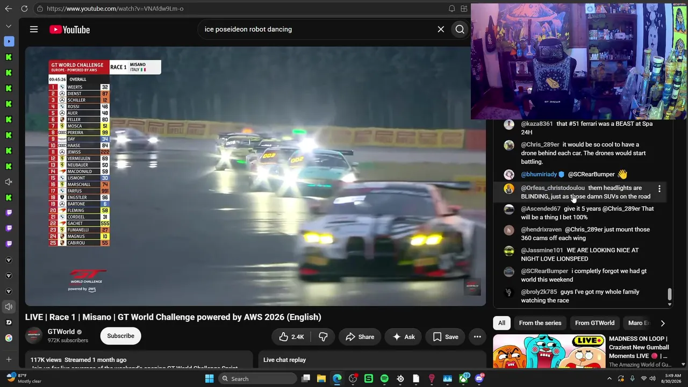
Task: Select the sidebar tab showing the sound icon
Action: click(9, 307)
